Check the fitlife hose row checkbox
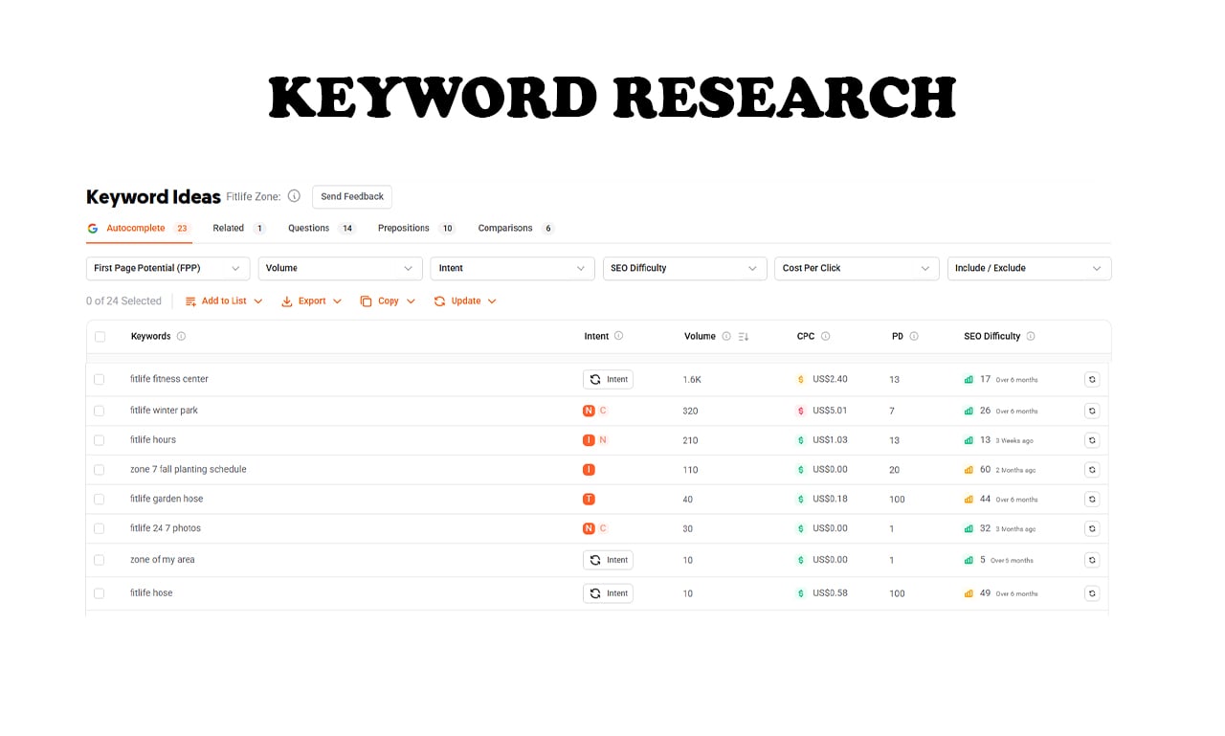1225x736 pixels. click(100, 593)
